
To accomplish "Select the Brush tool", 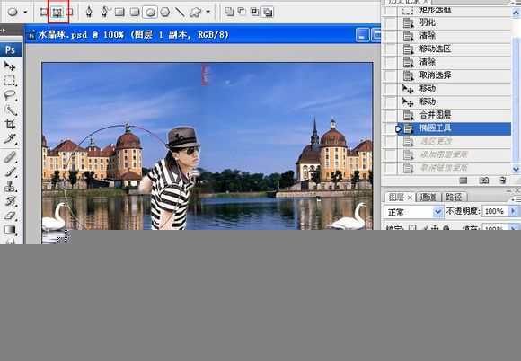I will tap(10, 172).
